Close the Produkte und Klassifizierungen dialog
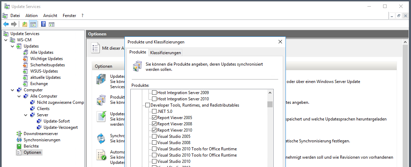The width and height of the screenshot is (411, 167). pos(280,42)
